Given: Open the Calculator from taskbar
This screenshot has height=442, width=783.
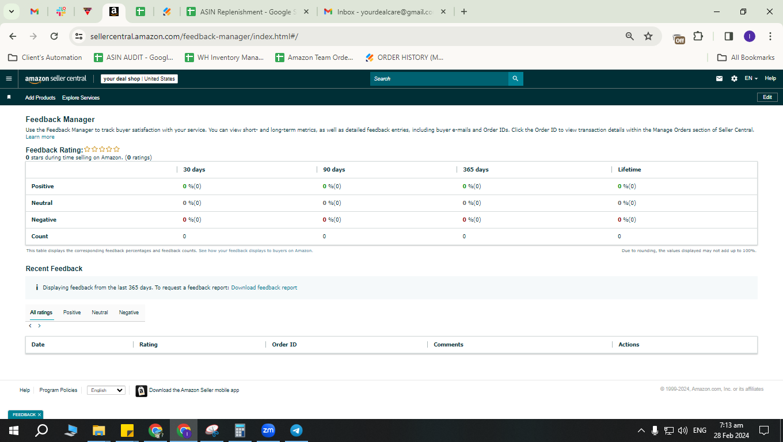Looking at the screenshot, I should click(240, 430).
